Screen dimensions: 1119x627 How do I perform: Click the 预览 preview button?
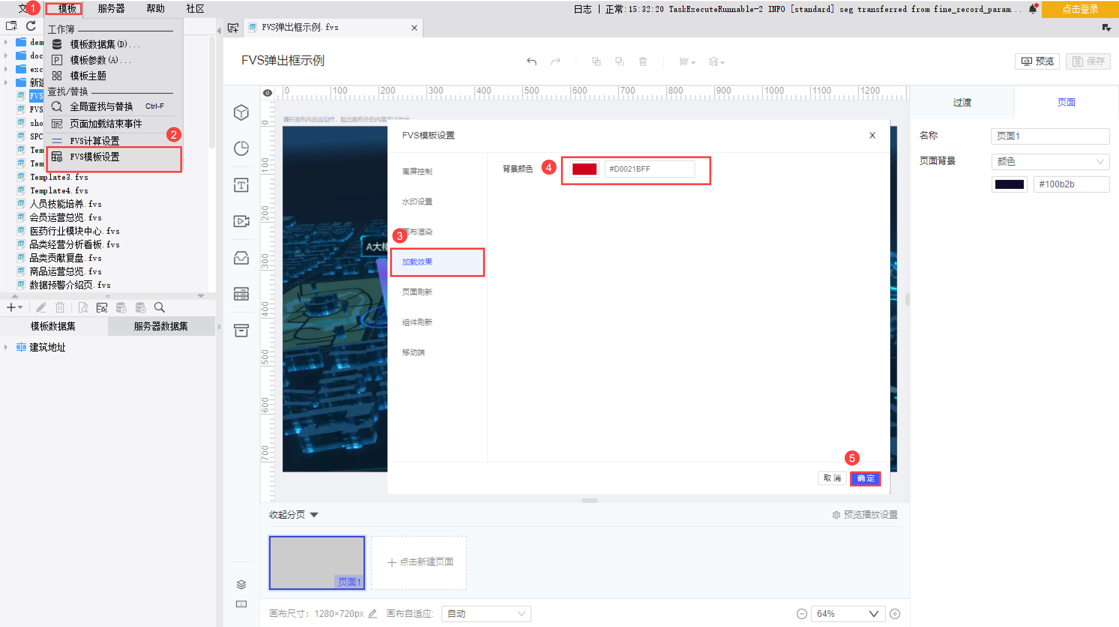pos(1037,61)
